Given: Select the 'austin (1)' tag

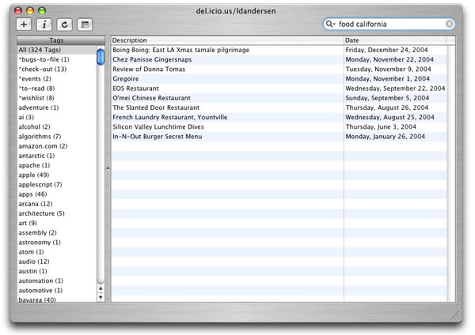Looking at the screenshot, I should pos(57,271).
